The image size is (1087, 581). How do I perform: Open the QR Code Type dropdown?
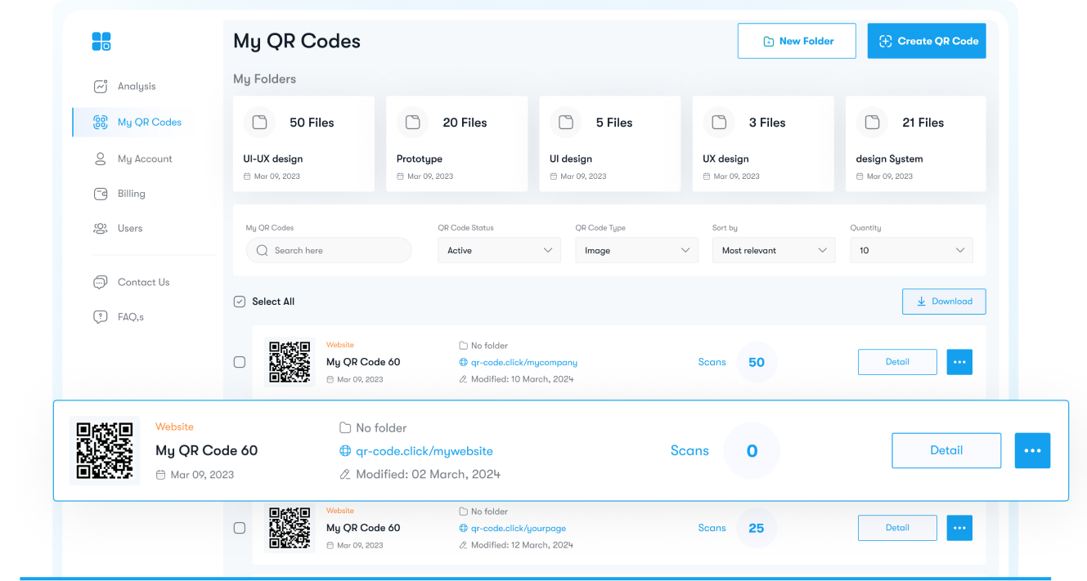point(636,251)
